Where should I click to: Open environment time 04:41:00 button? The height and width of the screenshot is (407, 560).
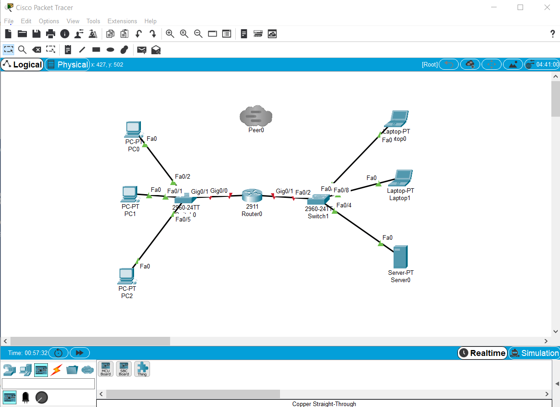tap(542, 64)
